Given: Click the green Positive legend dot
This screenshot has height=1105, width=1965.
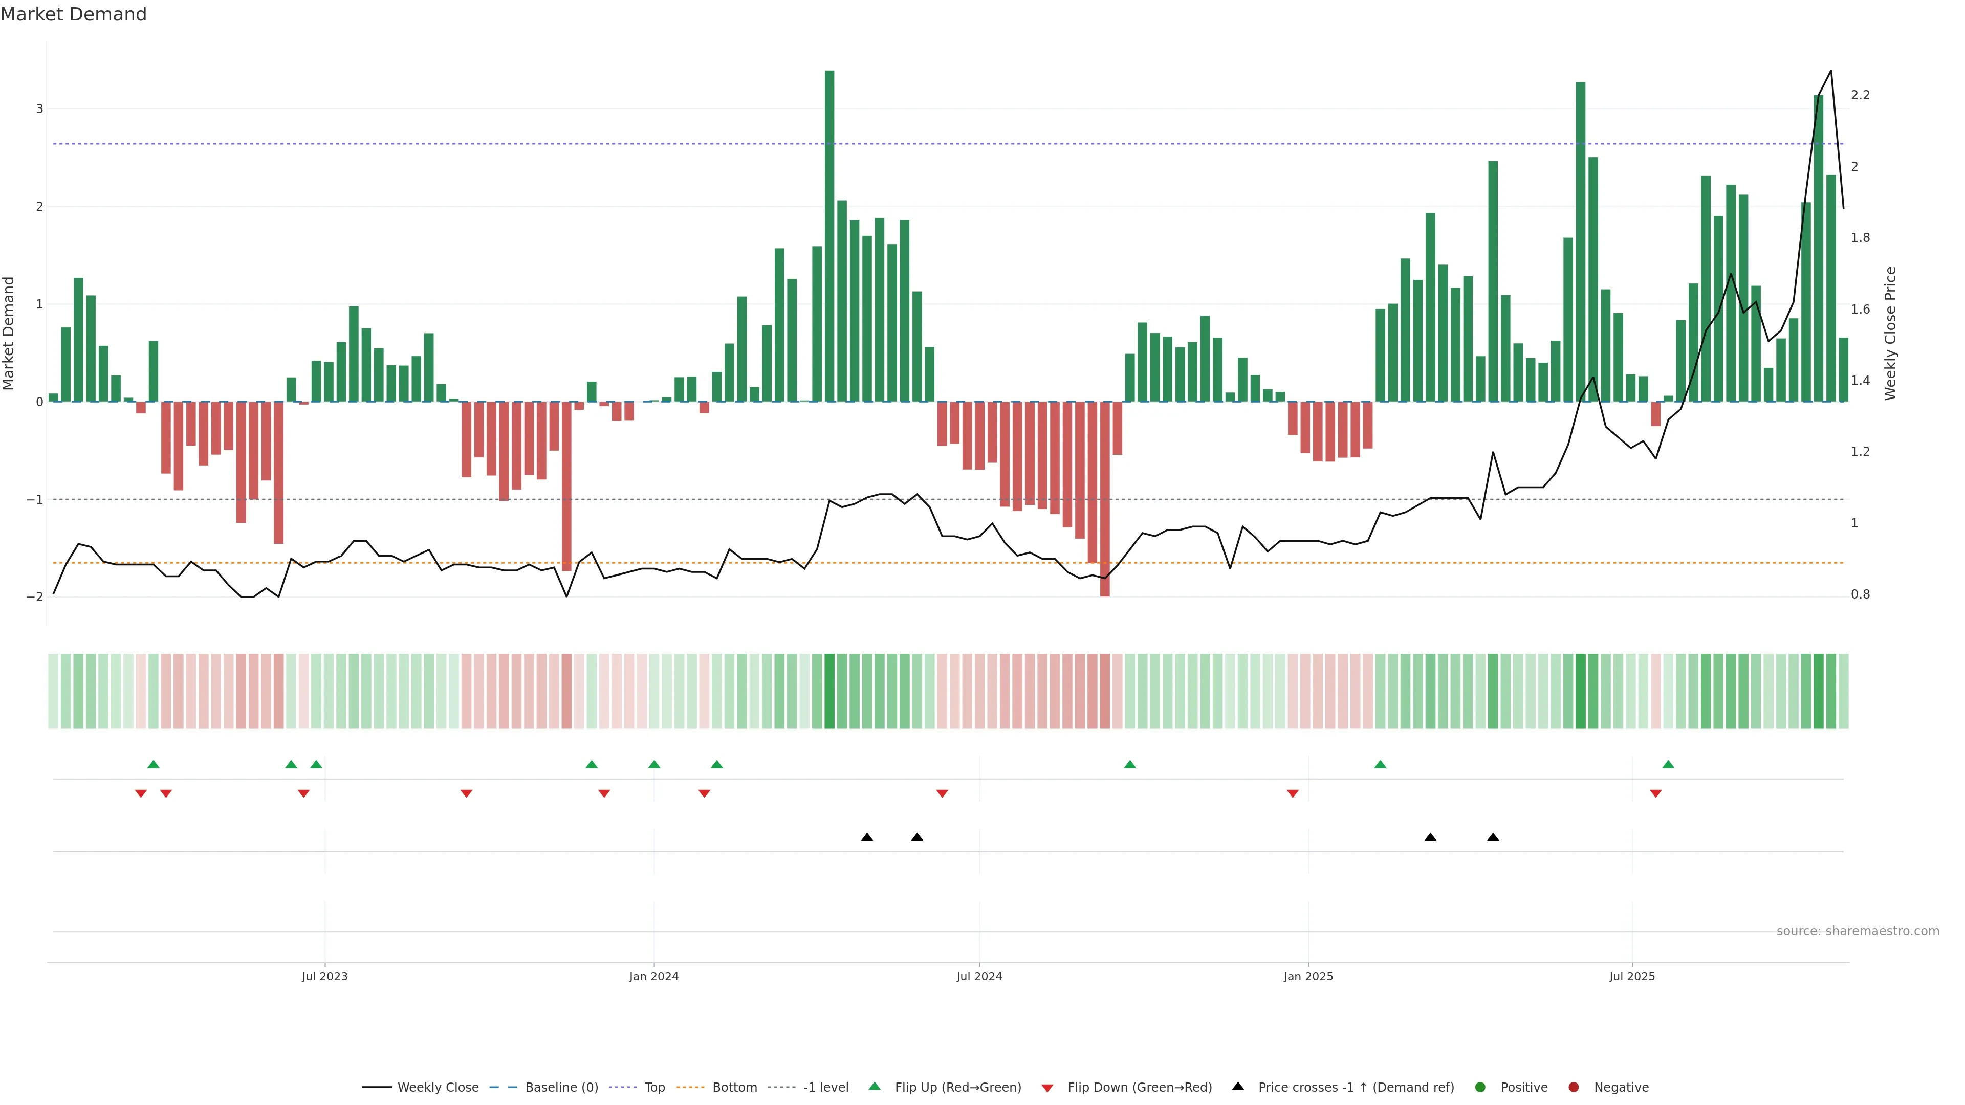Looking at the screenshot, I should (x=1480, y=1087).
